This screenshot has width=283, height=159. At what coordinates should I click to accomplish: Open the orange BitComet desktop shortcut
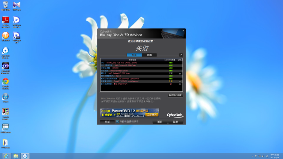click(6, 37)
